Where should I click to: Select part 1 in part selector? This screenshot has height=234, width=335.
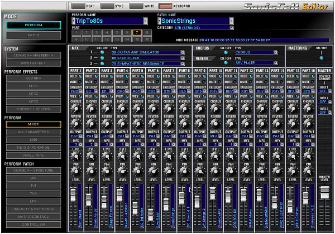pos(76,32)
